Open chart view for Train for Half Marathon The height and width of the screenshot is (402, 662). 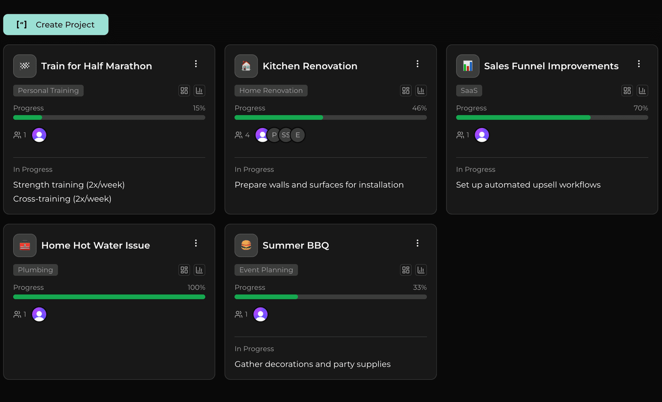pos(200,91)
